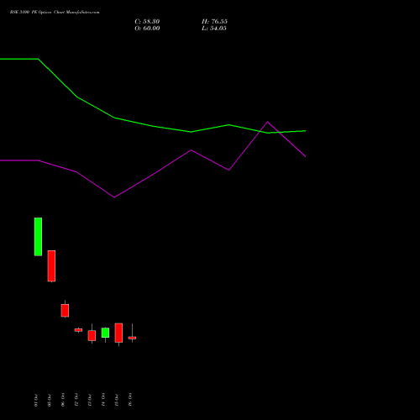
Task: Click the last red doji candle for 16 Oct
Action: point(132,338)
